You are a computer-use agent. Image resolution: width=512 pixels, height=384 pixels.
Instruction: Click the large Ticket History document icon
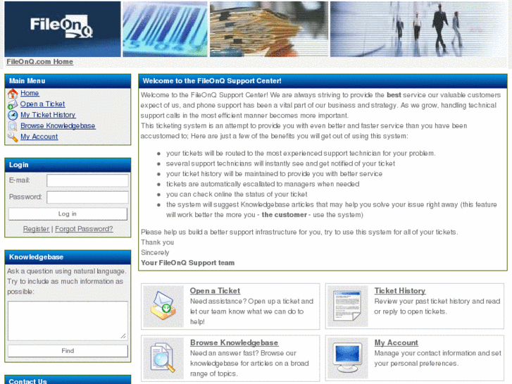[347, 306]
